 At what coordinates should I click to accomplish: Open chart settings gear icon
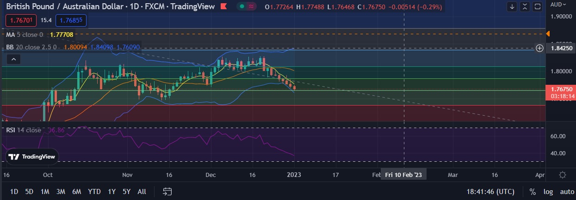click(563, 175)
